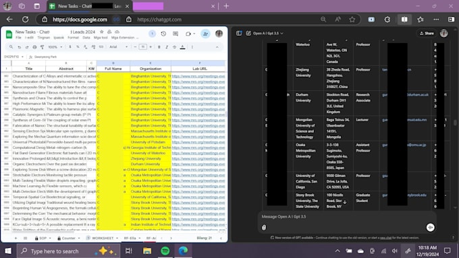Click the read aloud icon in address bar
Viewport: 459px width, 258px height.
(337, 20)
